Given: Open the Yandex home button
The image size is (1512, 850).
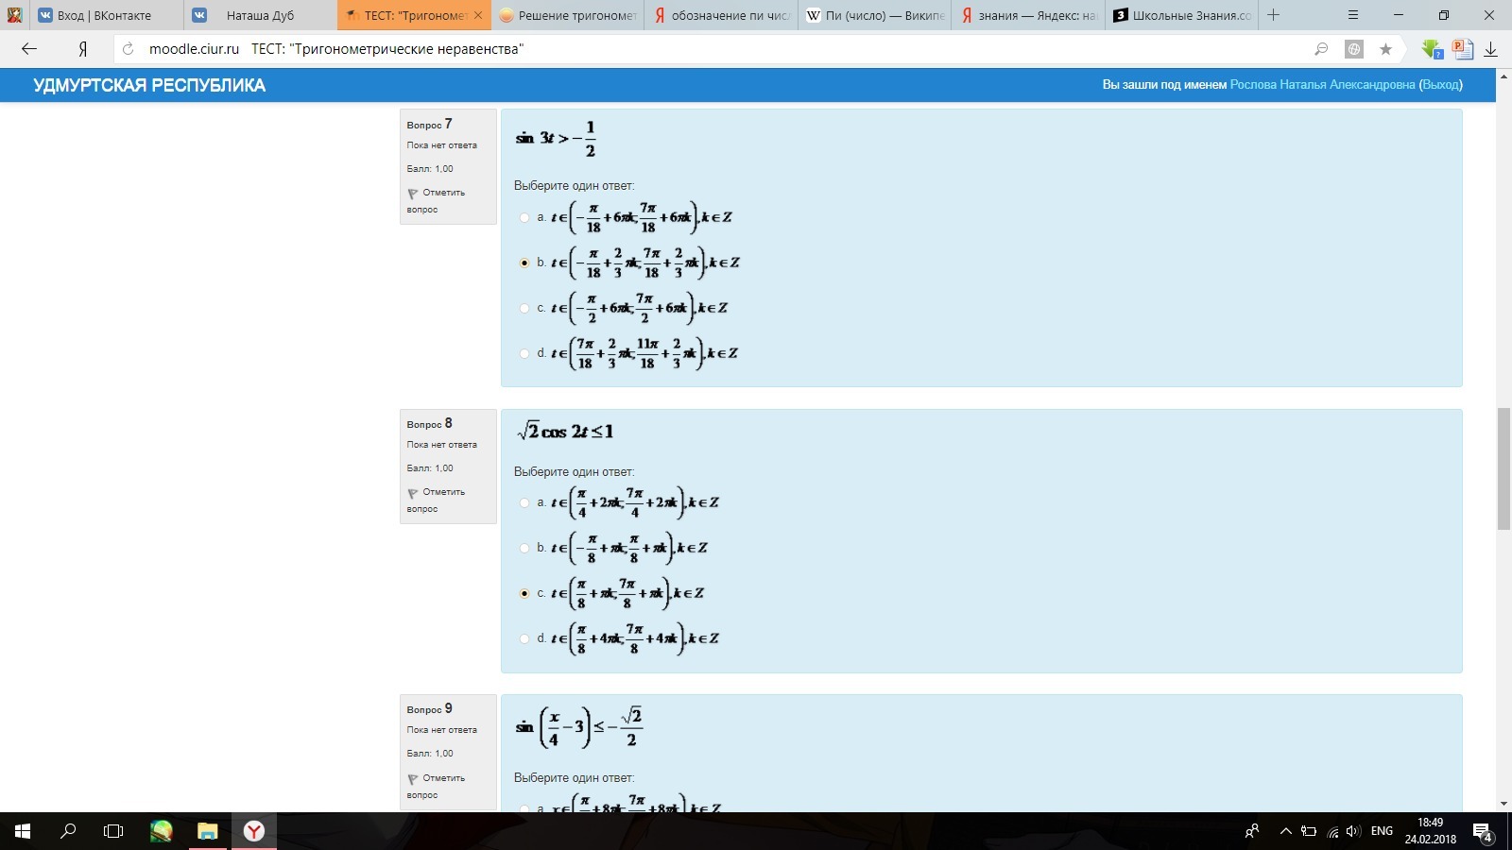Looking at the screenshot, I should click(82, 49).
